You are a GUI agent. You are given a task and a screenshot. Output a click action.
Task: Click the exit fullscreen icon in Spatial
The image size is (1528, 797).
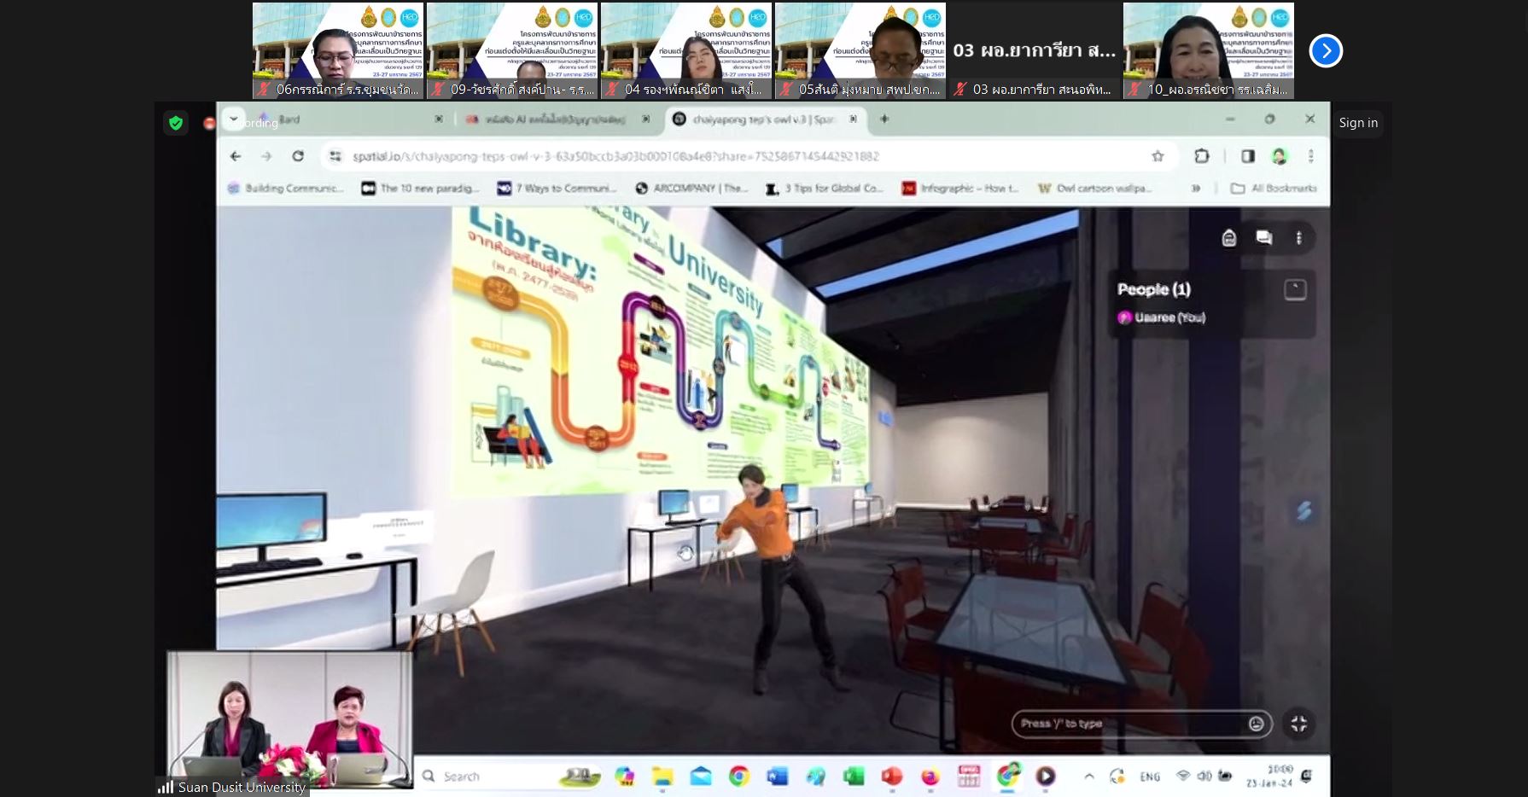pos(1298,724)
